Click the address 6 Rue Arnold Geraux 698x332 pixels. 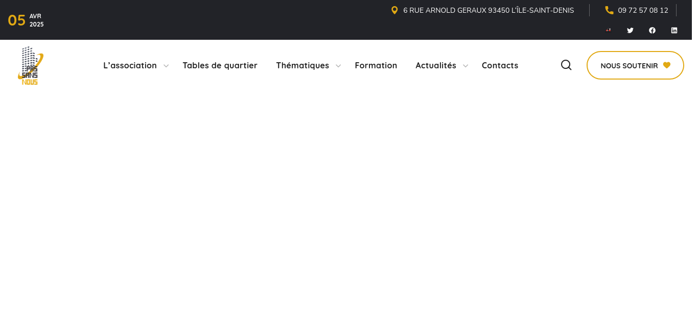coord(488,10)
